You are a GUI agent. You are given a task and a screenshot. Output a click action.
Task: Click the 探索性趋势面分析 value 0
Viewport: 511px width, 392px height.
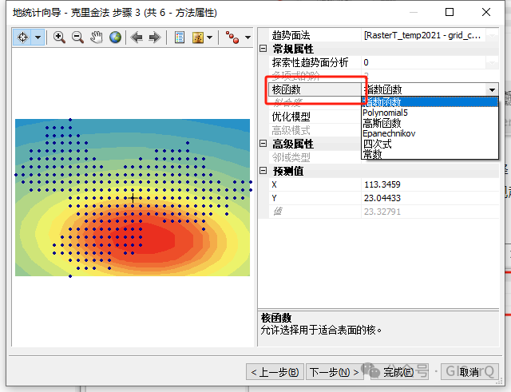coord(423,62)
